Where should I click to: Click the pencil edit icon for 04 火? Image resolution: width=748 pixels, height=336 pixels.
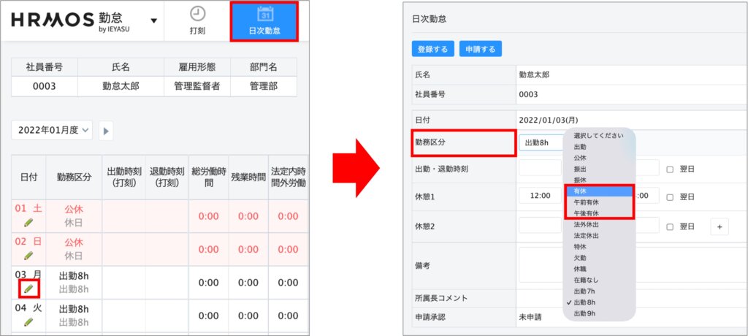click(28, 321)
